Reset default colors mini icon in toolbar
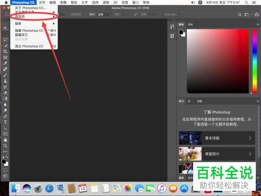The width and height of the screenshot is (261, 196). point(3,157)
